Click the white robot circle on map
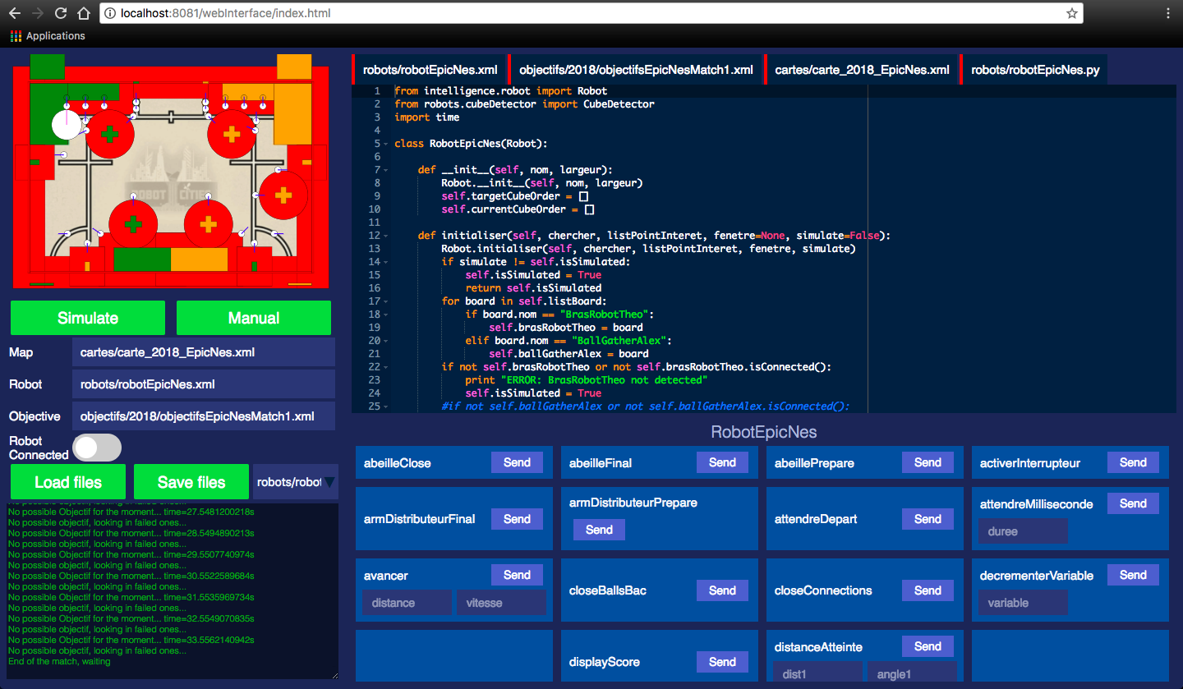Screen dimensions: 1183x689 (x=67, y=124)
